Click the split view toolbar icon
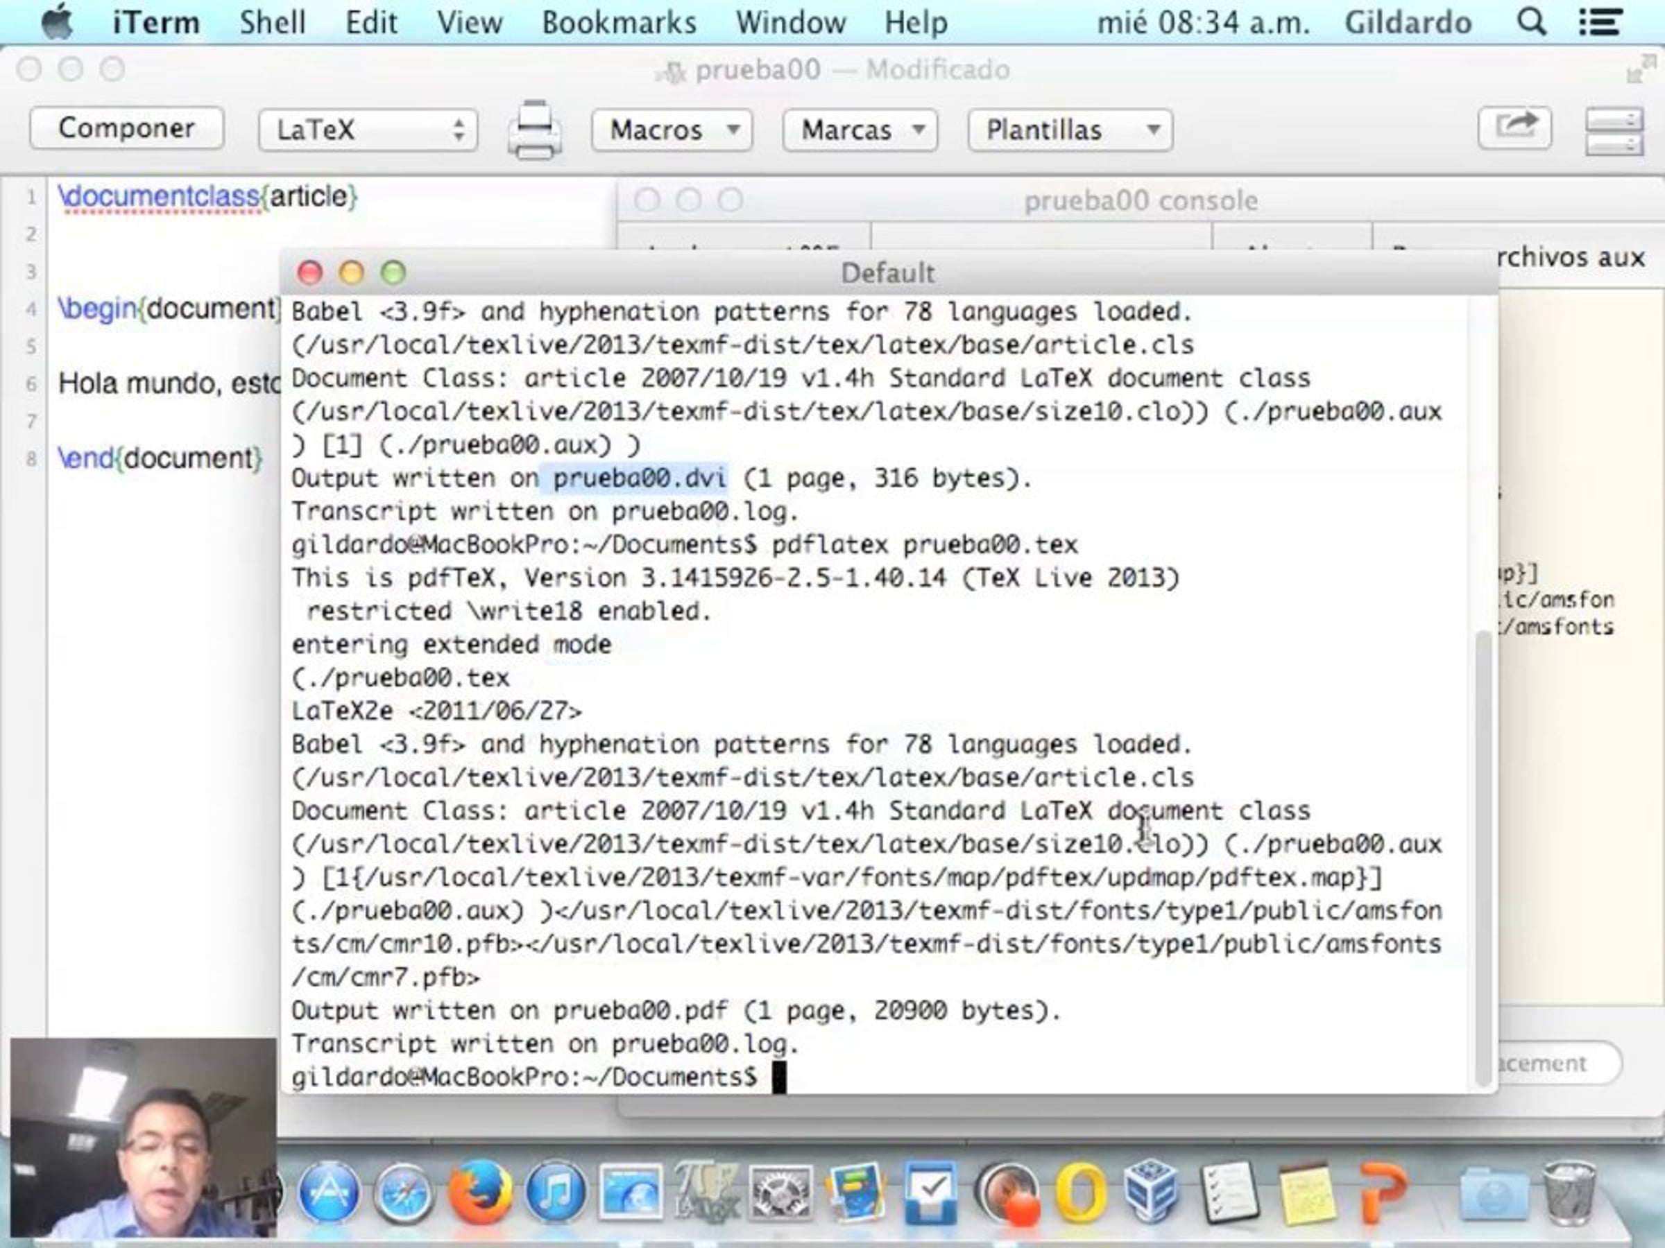The height and width of the screenshot is (1248, 1665). (x=1614, y=131)
